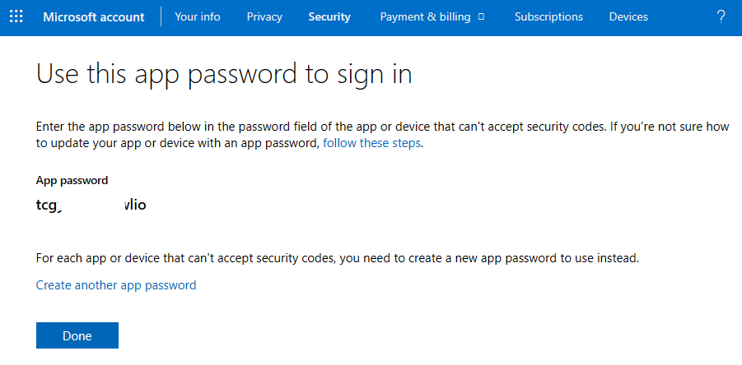Open the app launcher waffle icon
The height and width of the screenshot is (365, 742).
[16, 16]
